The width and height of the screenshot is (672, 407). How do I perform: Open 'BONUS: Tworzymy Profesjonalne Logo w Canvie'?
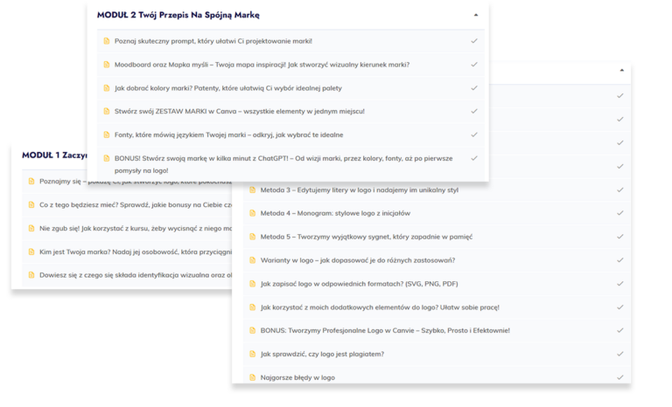pos(384,330)
